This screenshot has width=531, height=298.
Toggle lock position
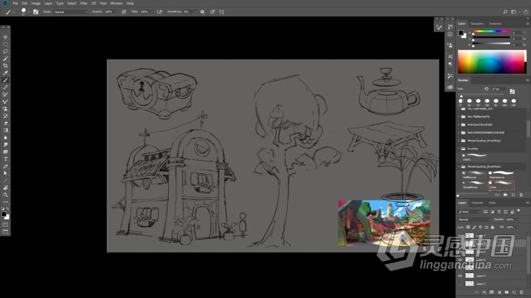[481, 227]
